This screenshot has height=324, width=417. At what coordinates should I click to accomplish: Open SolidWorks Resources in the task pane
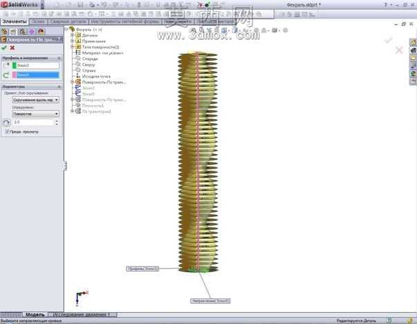click(x=413, y=42)
